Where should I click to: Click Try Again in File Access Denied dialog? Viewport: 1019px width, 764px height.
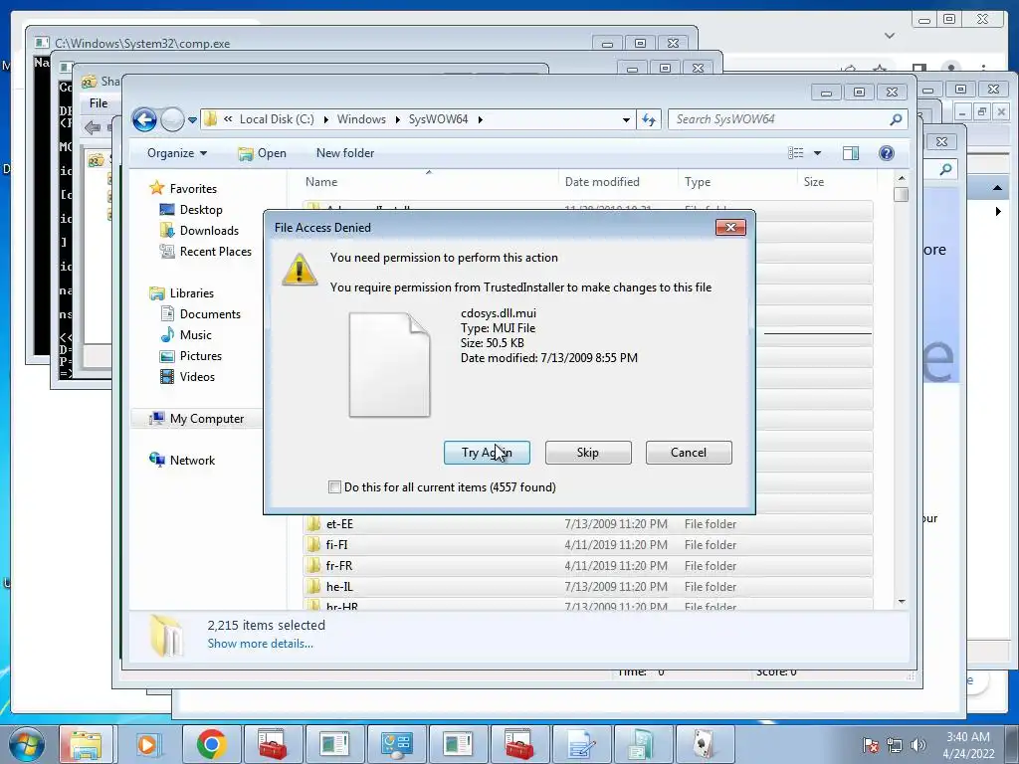coord(487,453)
